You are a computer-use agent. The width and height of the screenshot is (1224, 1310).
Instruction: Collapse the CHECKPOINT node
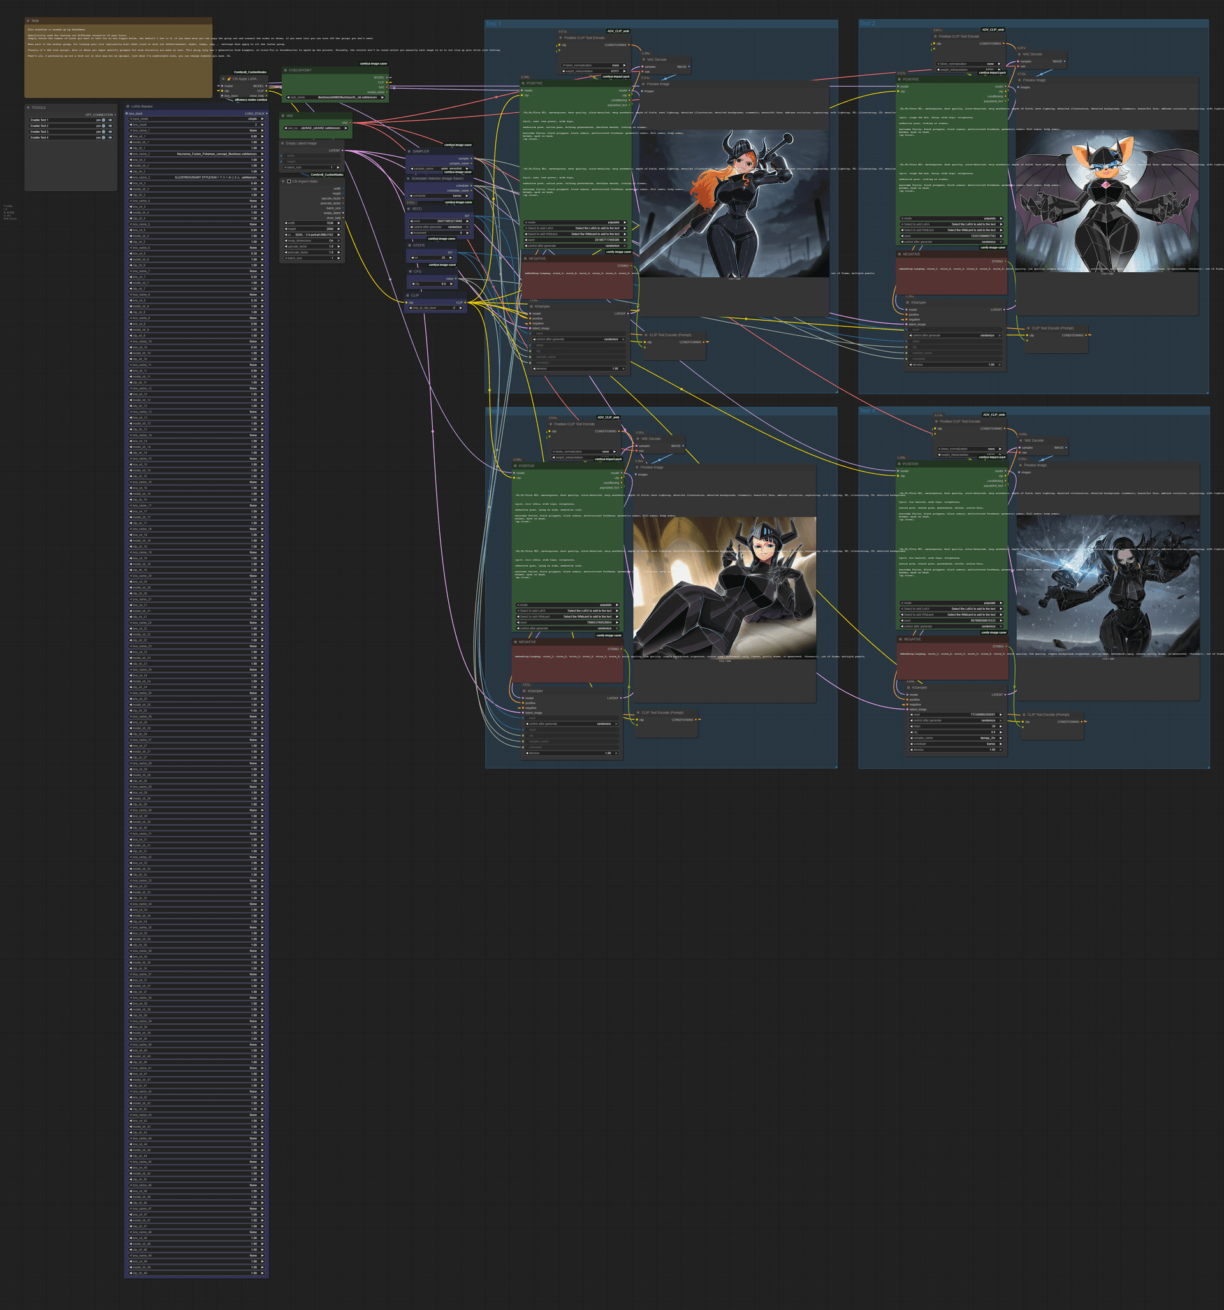click(x=286, y=71)
